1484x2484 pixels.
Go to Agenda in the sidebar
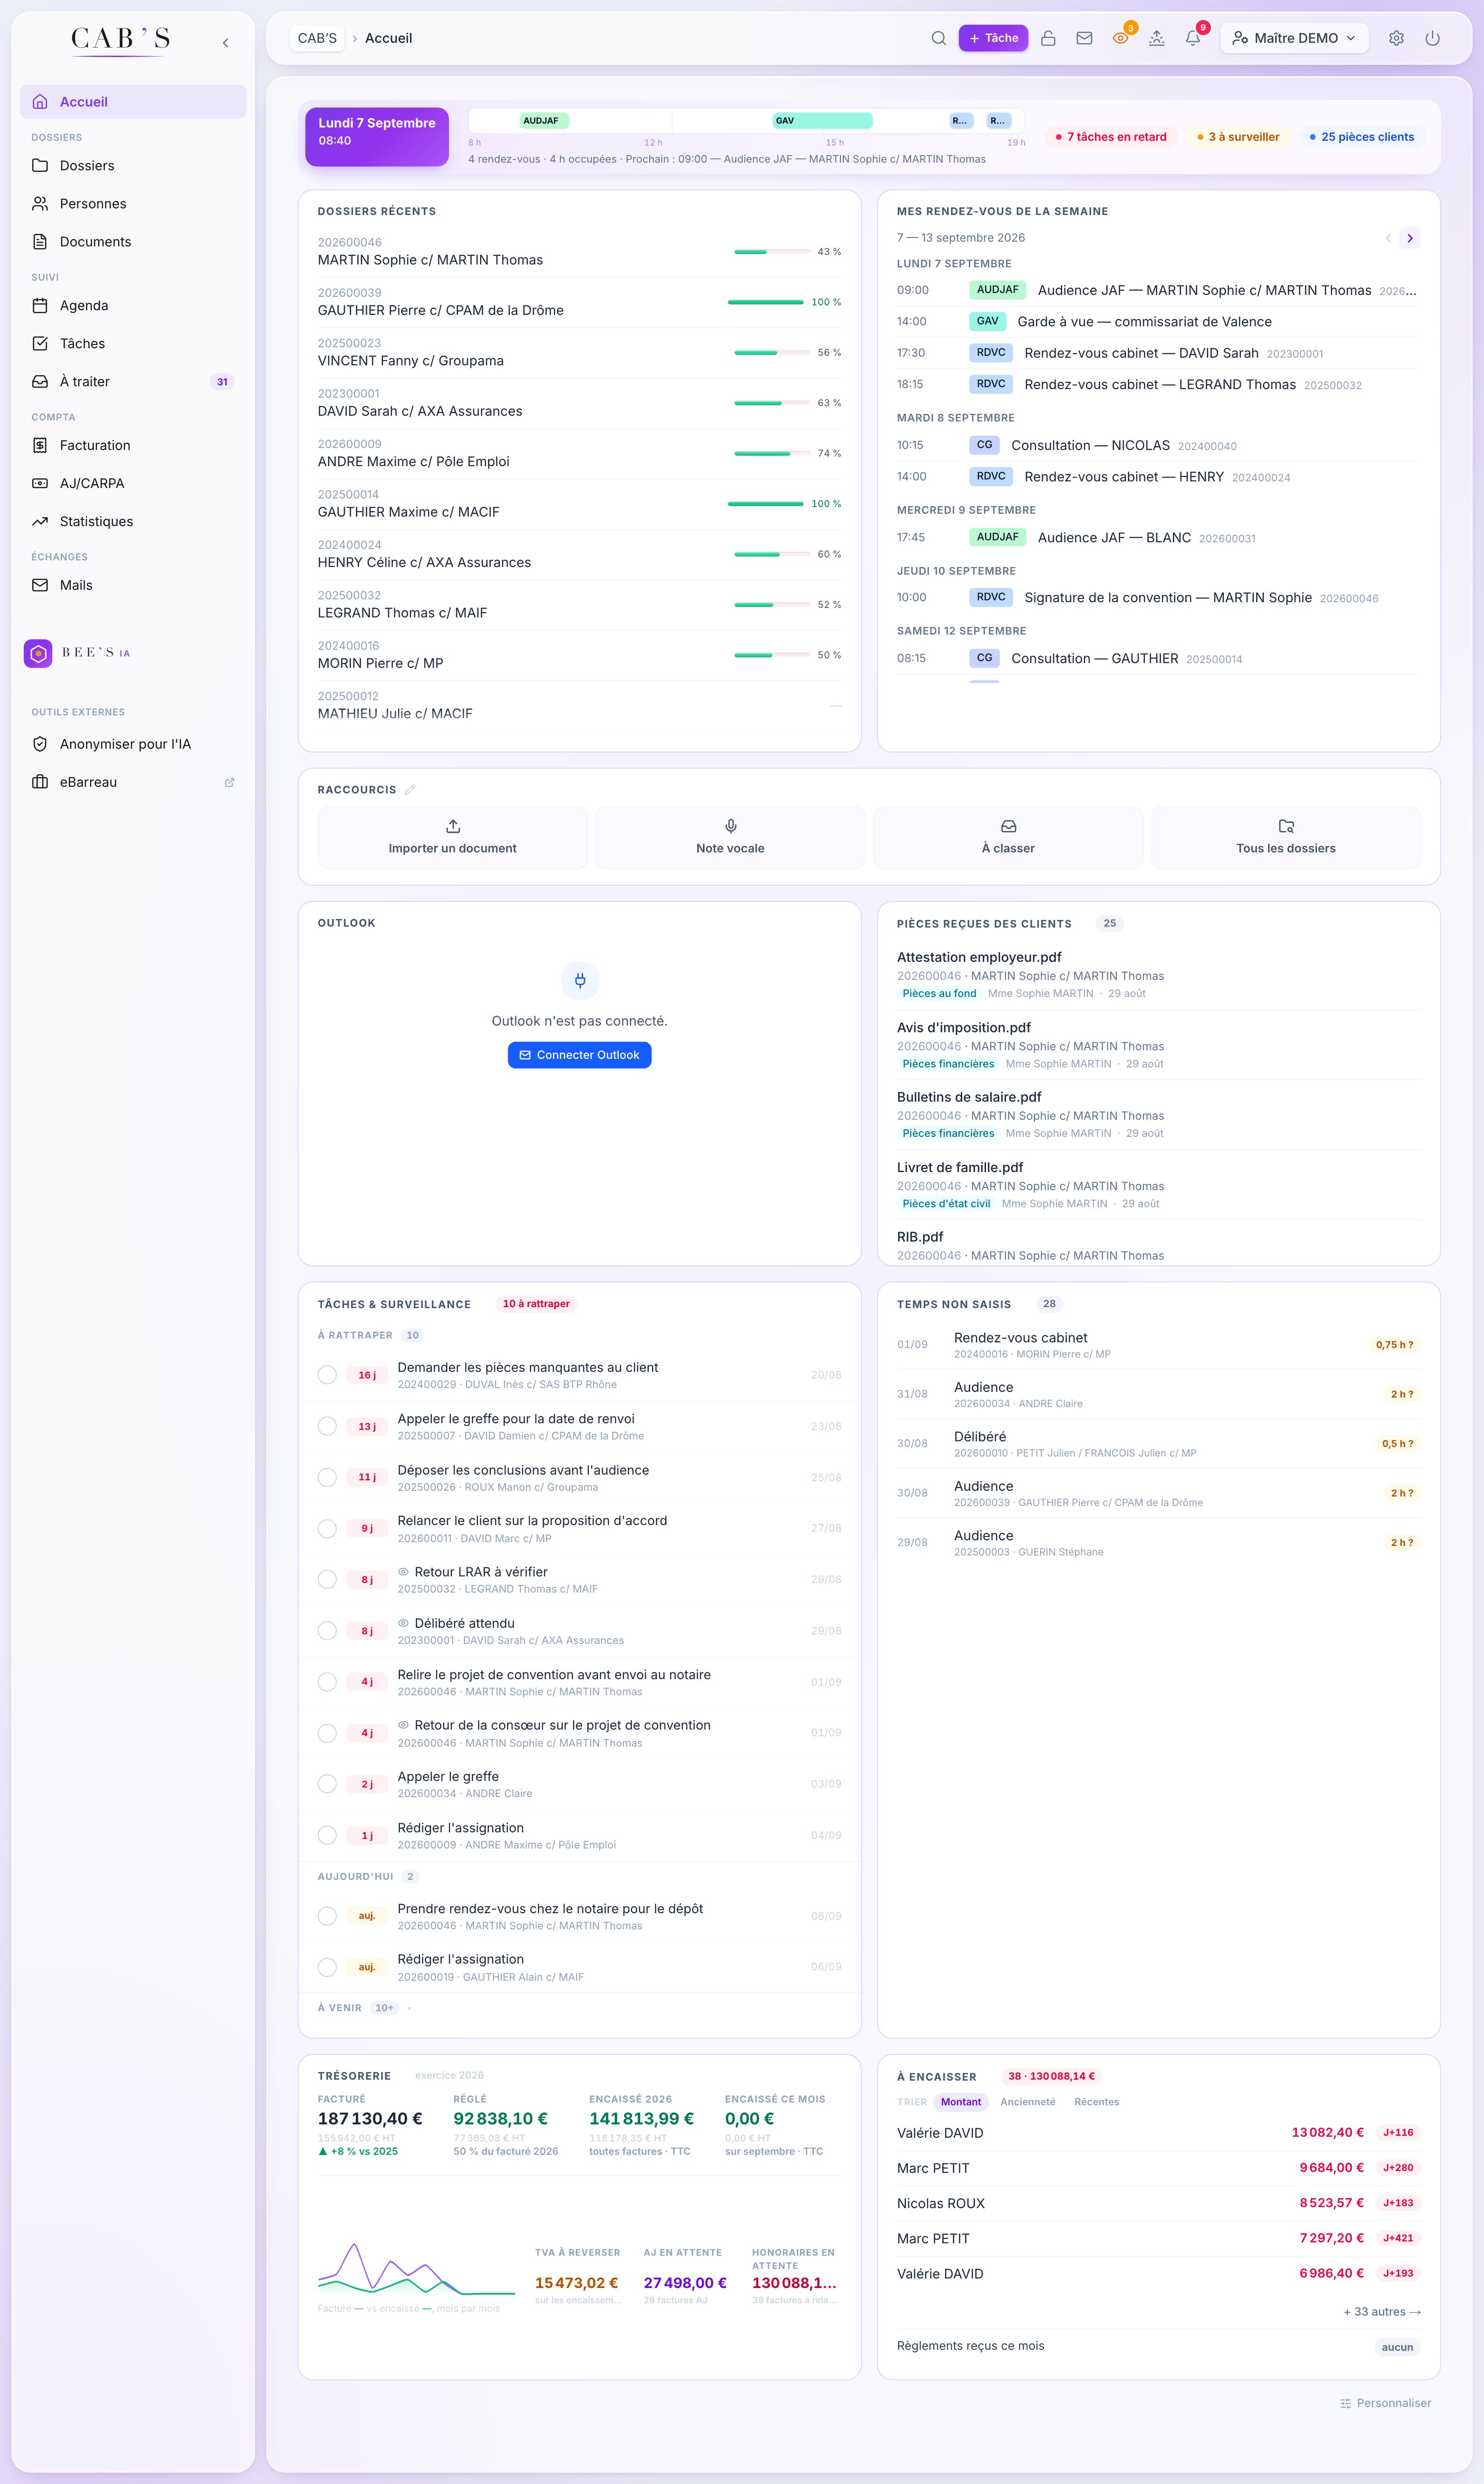click(133, 306)
